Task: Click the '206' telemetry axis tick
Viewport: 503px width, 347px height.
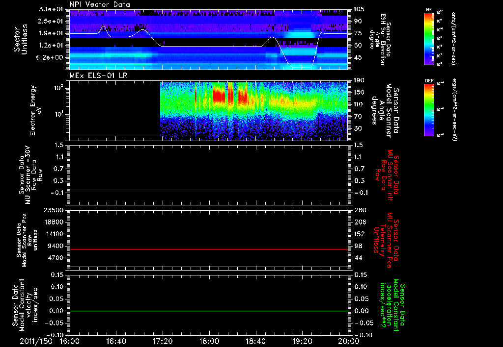Action: [x=359, y=222]
